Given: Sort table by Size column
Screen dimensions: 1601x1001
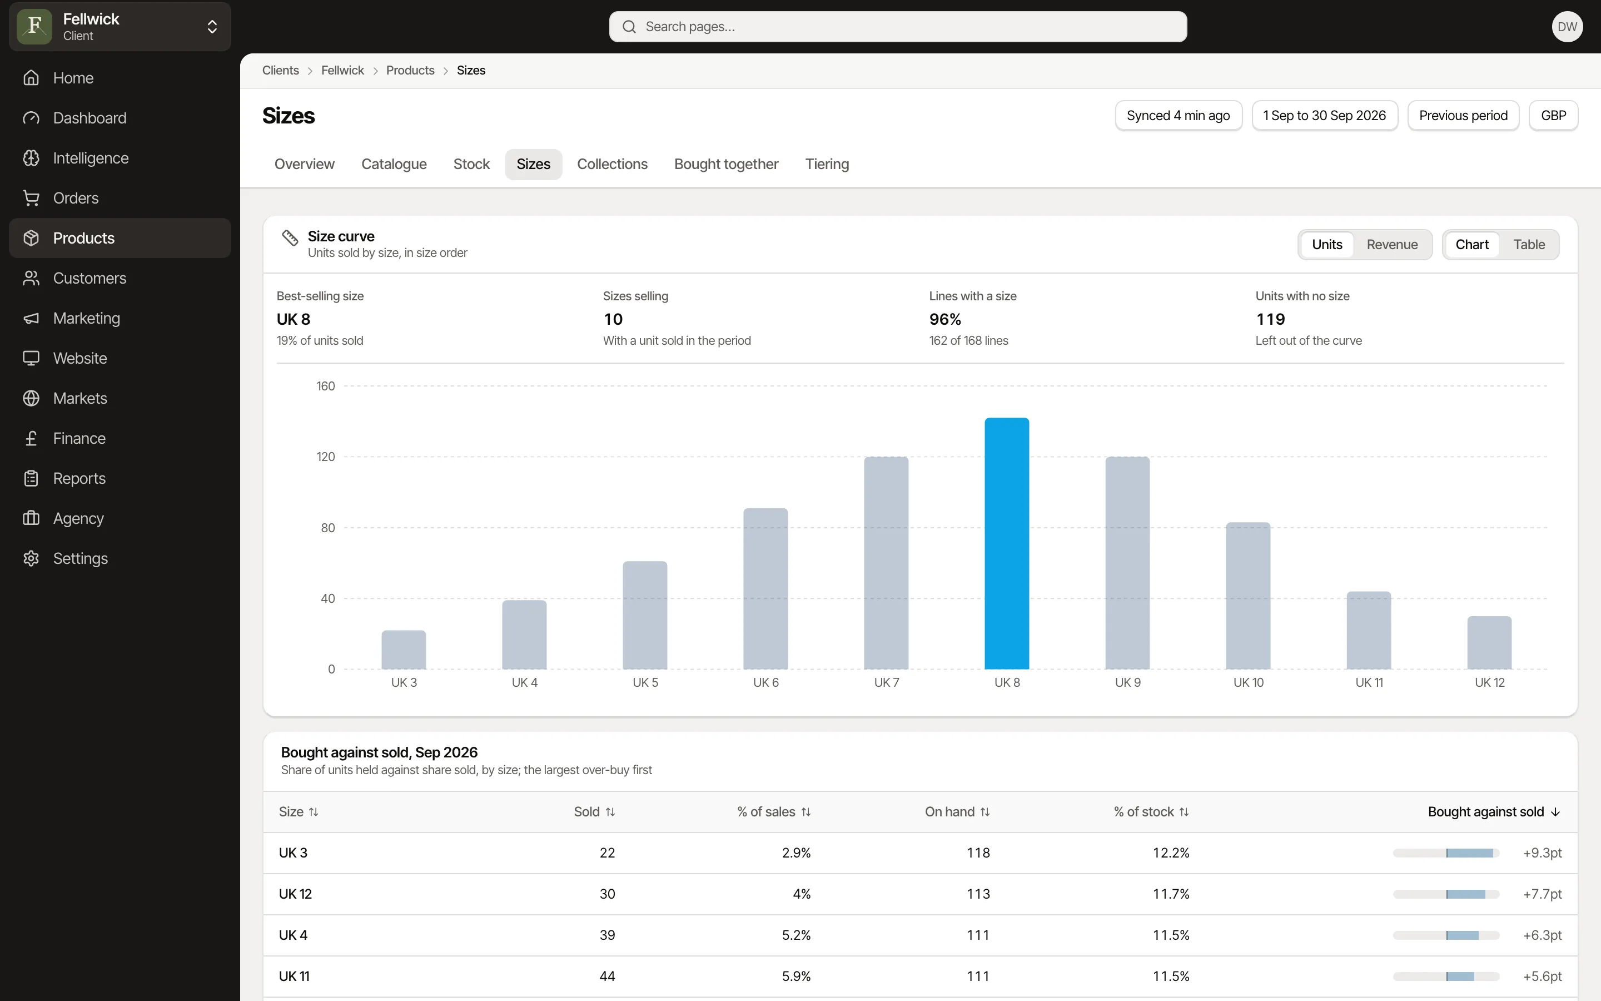Looking at the screenshot, I should point(299,812).
